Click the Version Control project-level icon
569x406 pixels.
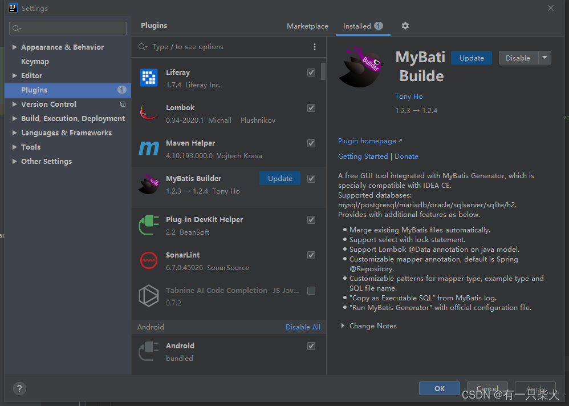[123, 104]
